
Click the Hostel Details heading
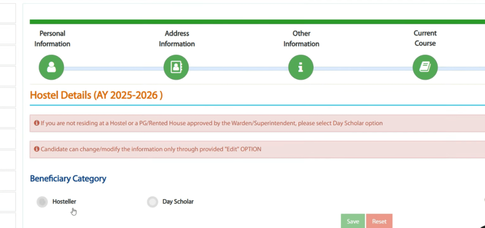96,95
